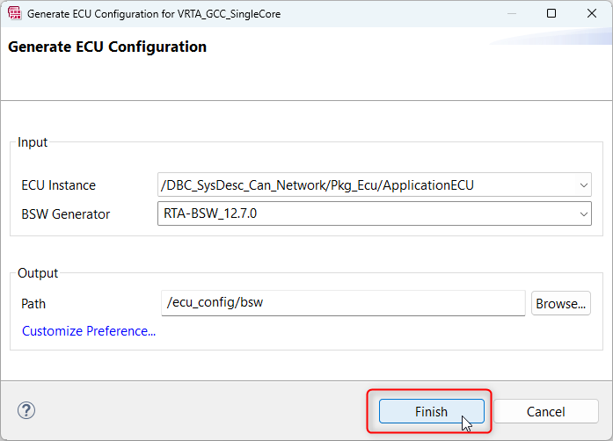Screen dimensions: 613x441
Task: Click the Generate ECU Configuration heading
Action: click(x=107, y=47)
